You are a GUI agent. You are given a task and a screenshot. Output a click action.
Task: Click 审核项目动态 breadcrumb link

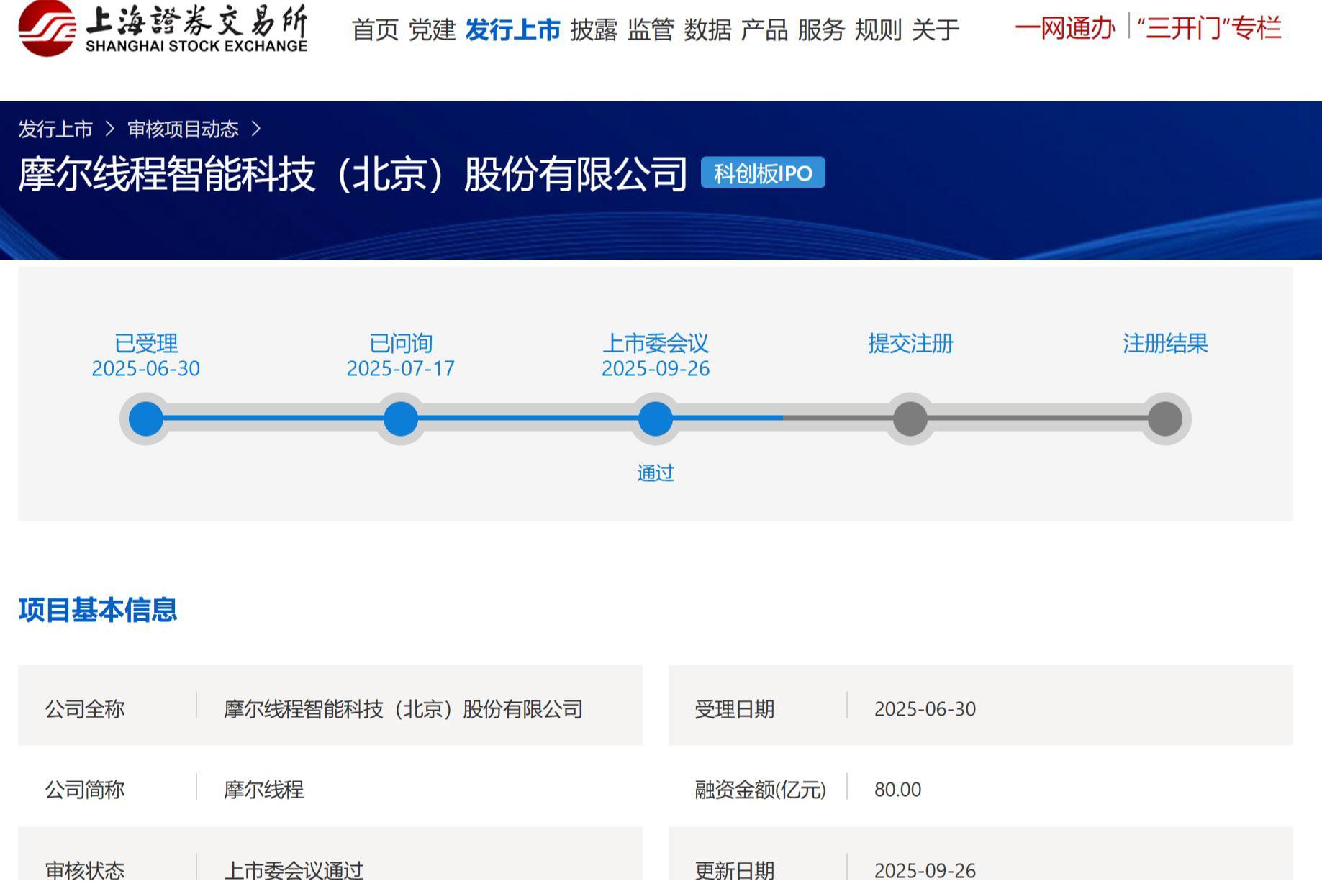point(183,129)
